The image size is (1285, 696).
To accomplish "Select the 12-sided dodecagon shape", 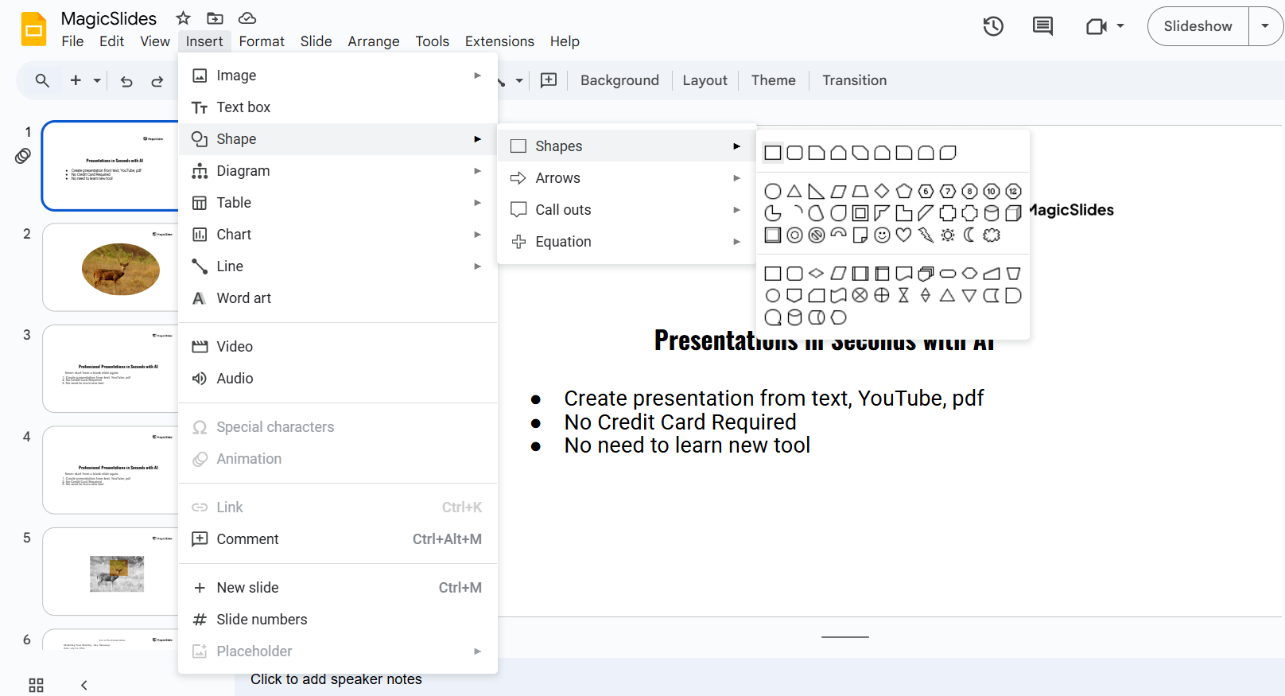I will (x=1013, y=191).
